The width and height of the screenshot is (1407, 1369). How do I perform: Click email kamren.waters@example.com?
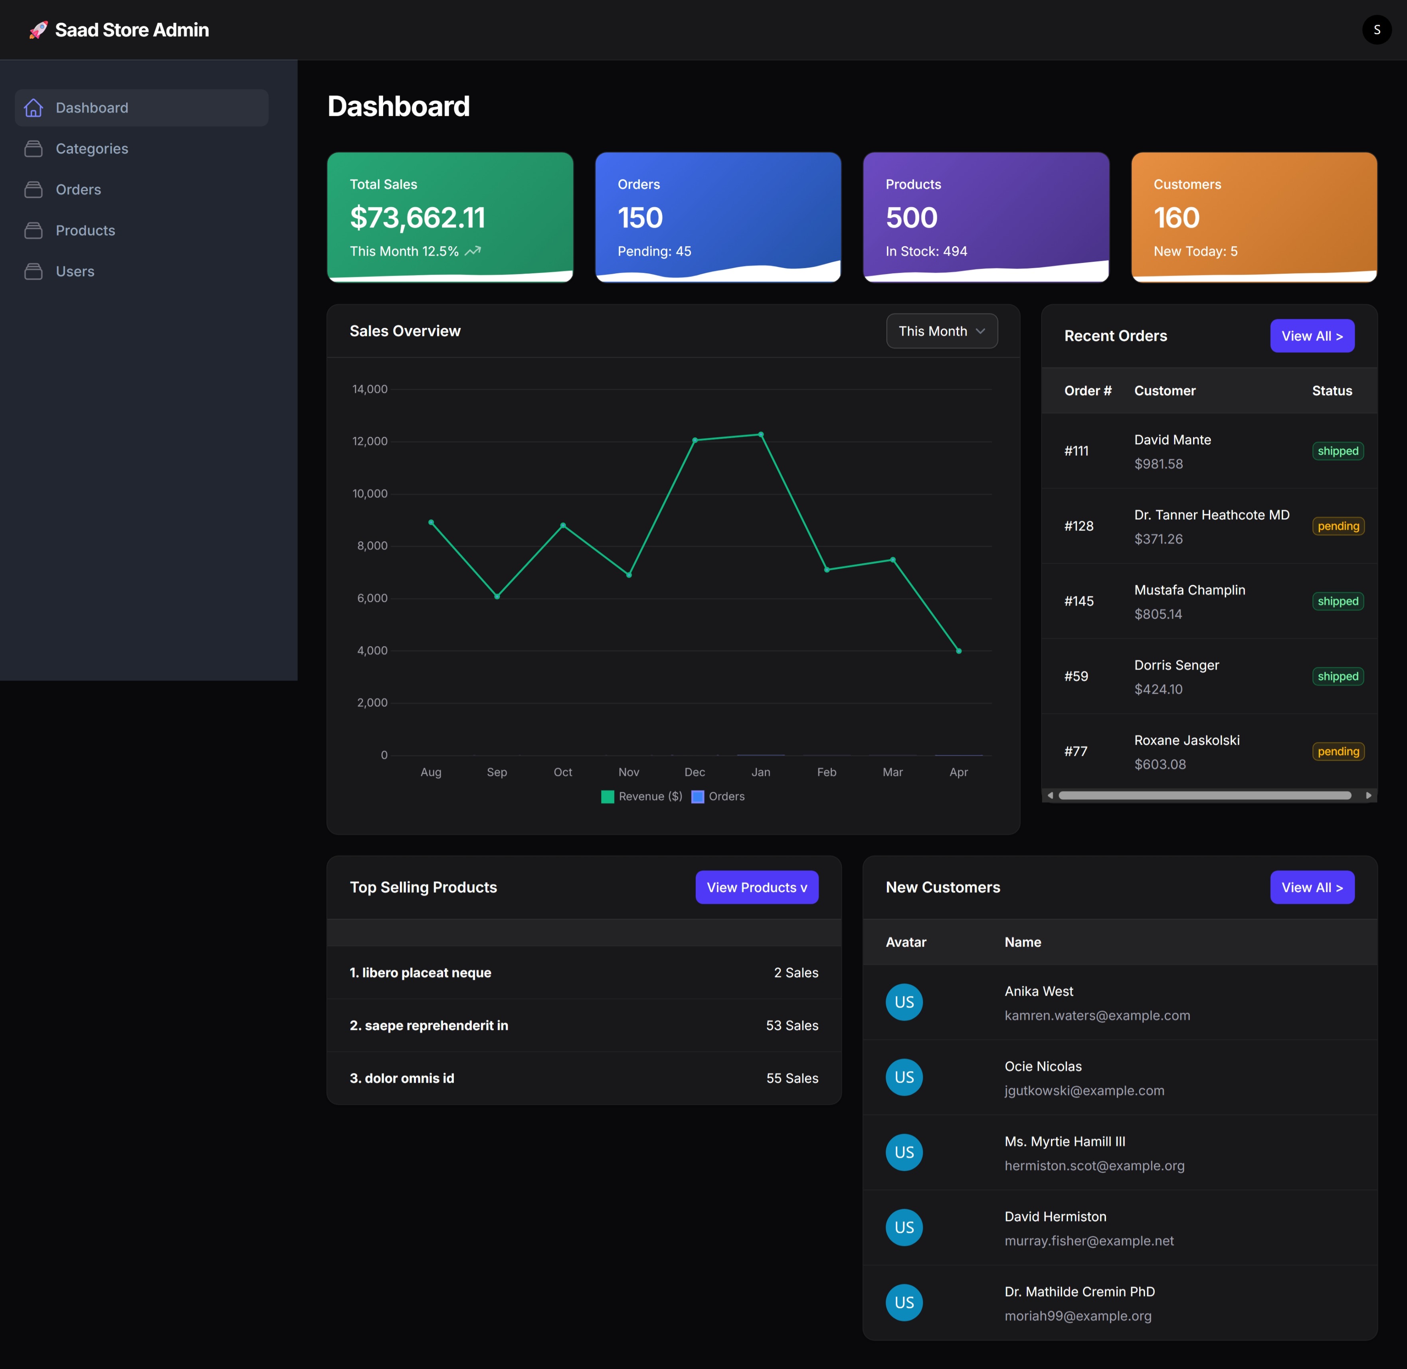tap(1097, 1015)
